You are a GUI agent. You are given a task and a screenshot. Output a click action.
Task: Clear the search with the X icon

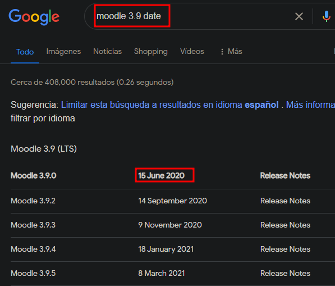pos(299,16)
